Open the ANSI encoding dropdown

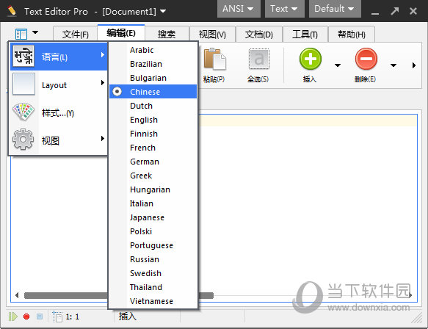239,9
